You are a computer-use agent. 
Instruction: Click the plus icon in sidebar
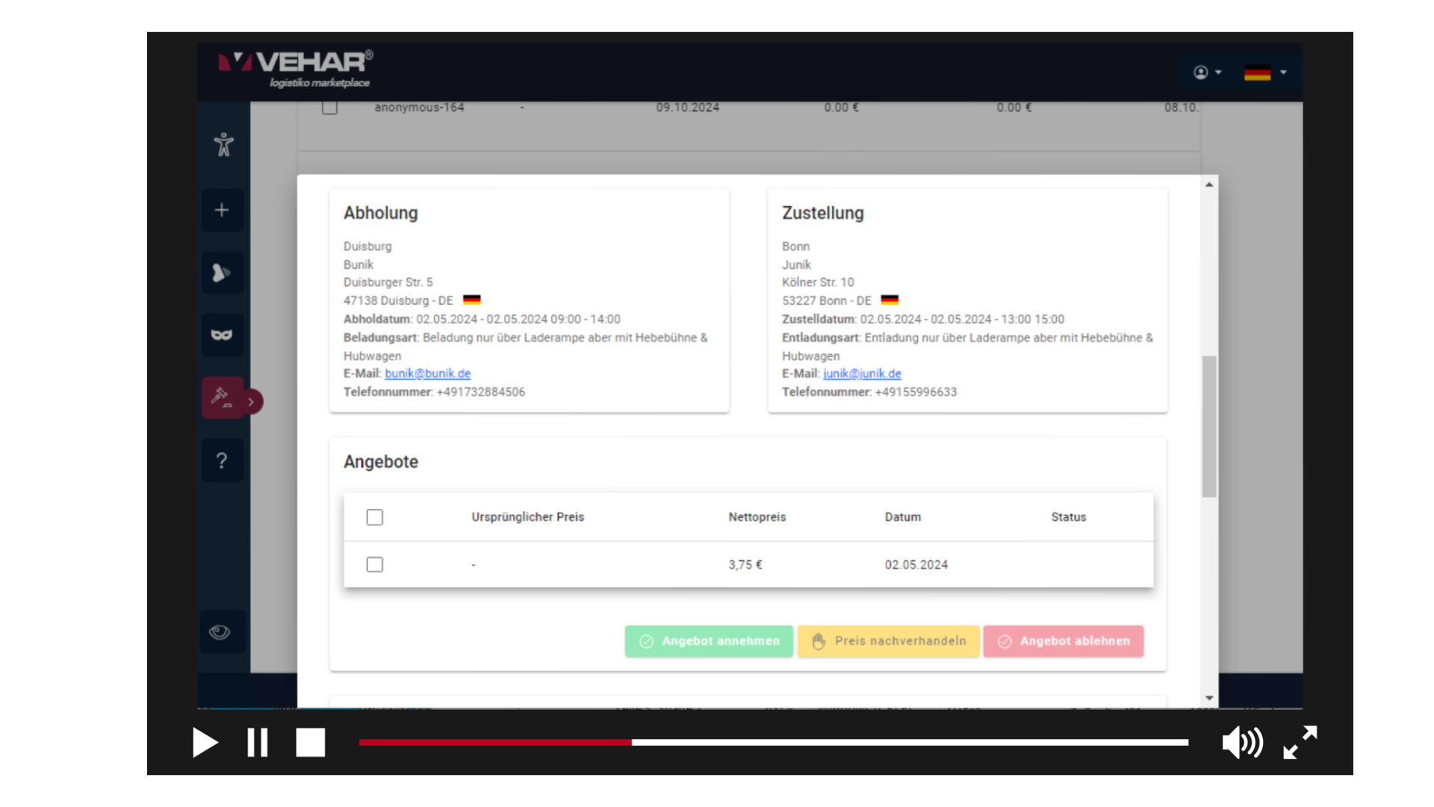[222, 210]
